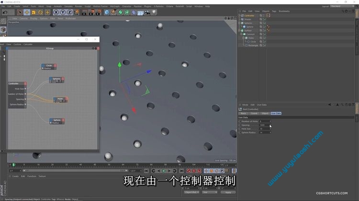Image resolution: width=359 pixels, height=201 pixels.
Task: Click the home icon in Object Manager
Action: [346, 11]
